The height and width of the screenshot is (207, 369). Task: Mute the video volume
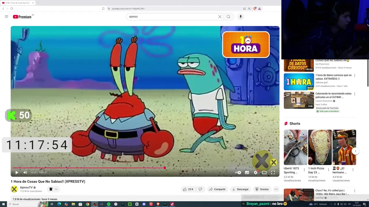[25, 172]
